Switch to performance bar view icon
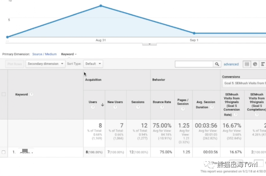Screen dimensions: 266x176 pyautogui.click(x=263, y=64)
